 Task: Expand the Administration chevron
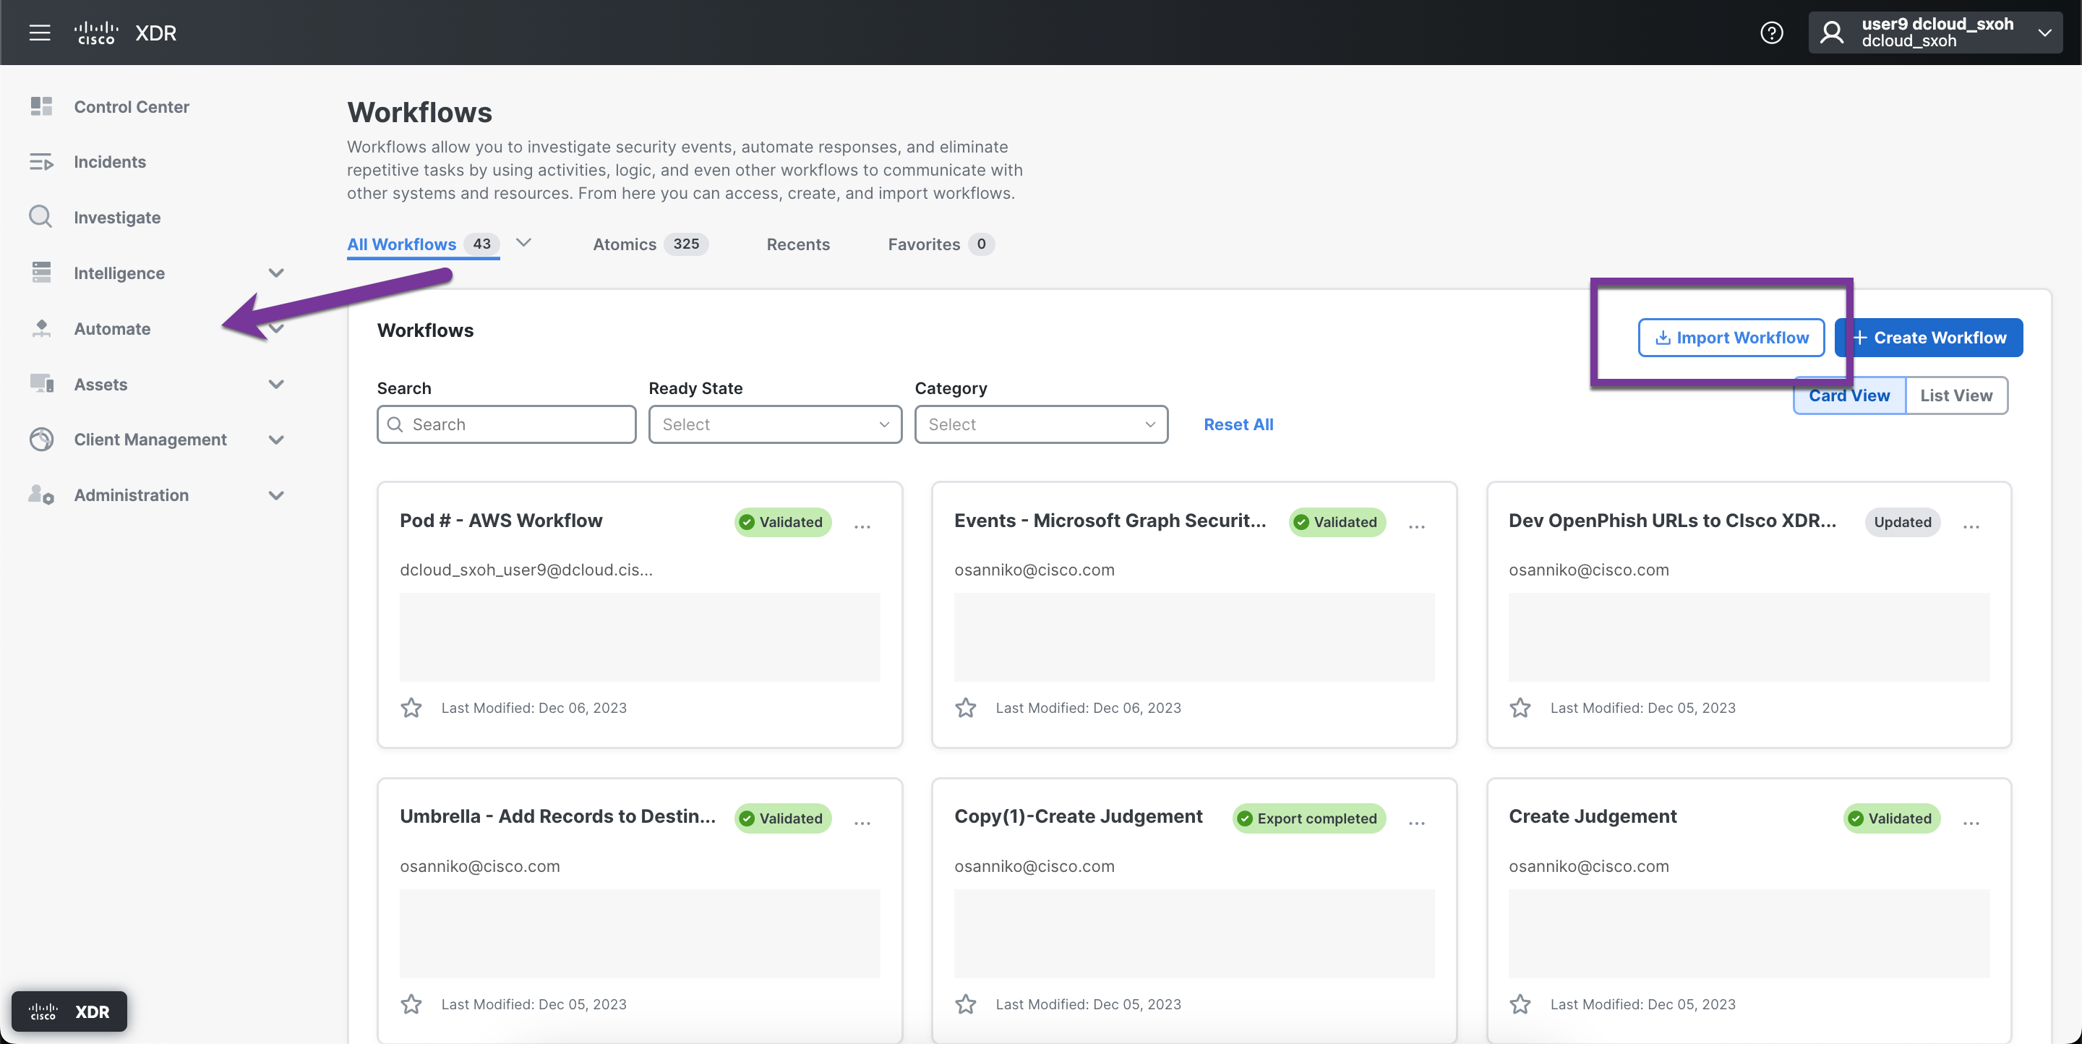[x=276, y=495]
